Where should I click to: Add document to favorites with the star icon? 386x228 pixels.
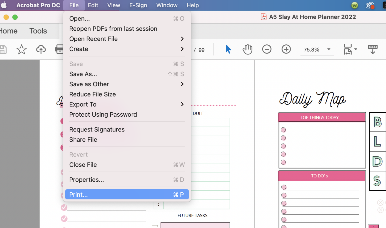[x=22, y=49]
